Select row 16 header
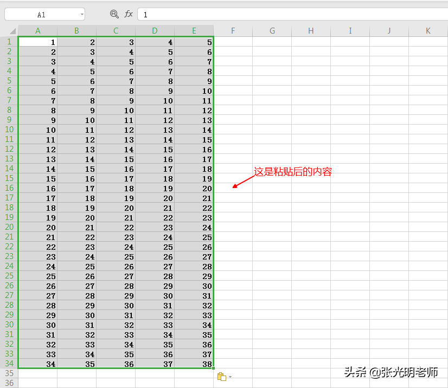This screenshot has height=388, width=448. (9, 188)
